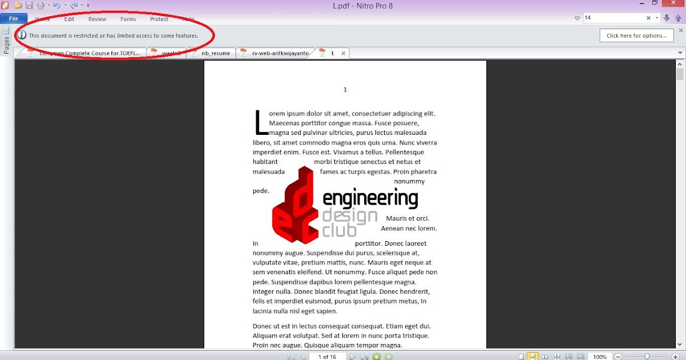Select the highlighted Continuous page view icon
The height and width of the screenshot is (360, 686).
click(532, 357)
